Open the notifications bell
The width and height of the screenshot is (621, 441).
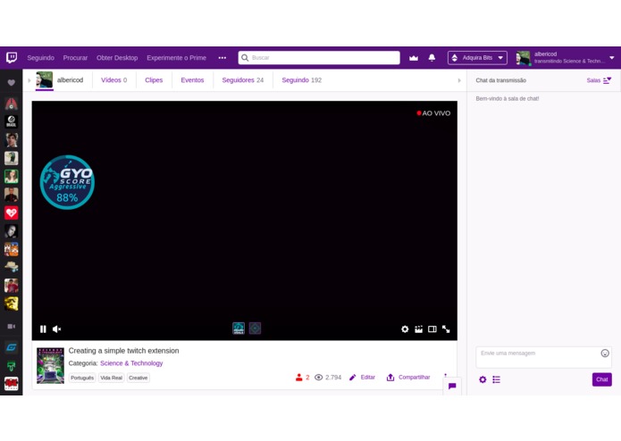432,58
